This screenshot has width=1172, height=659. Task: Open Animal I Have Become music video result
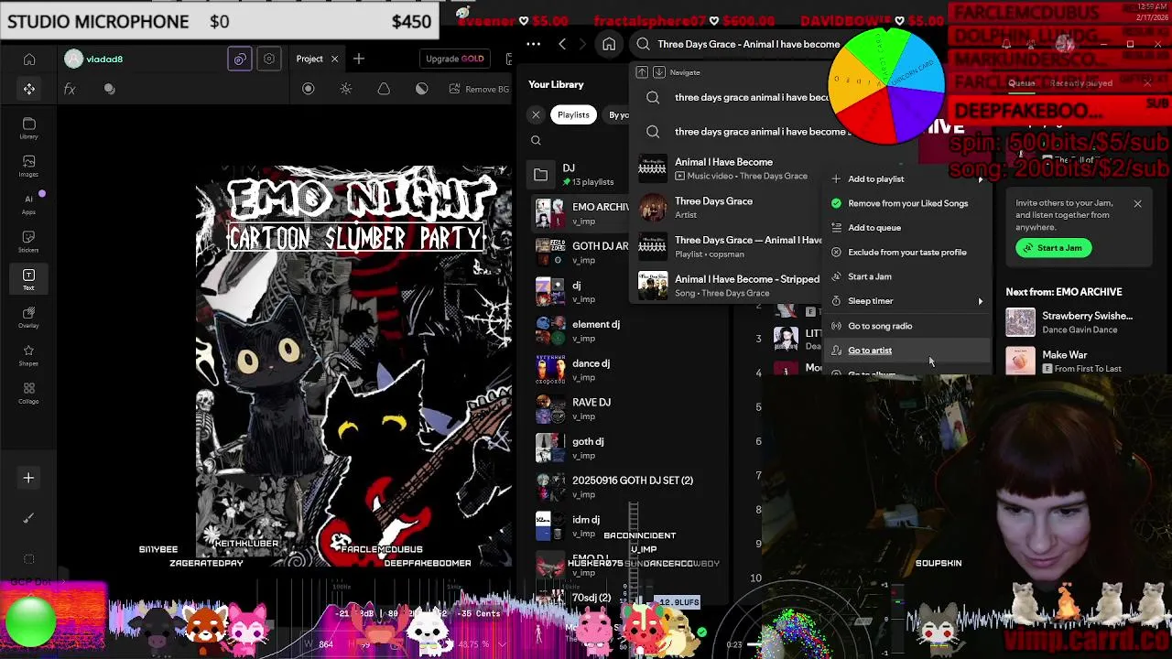tap(731, 168)
